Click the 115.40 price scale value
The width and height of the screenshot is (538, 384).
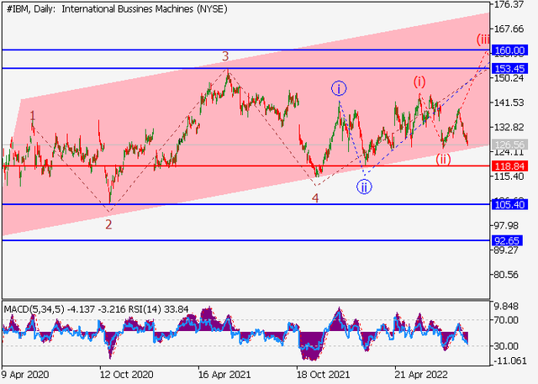[x=509, y=176]
